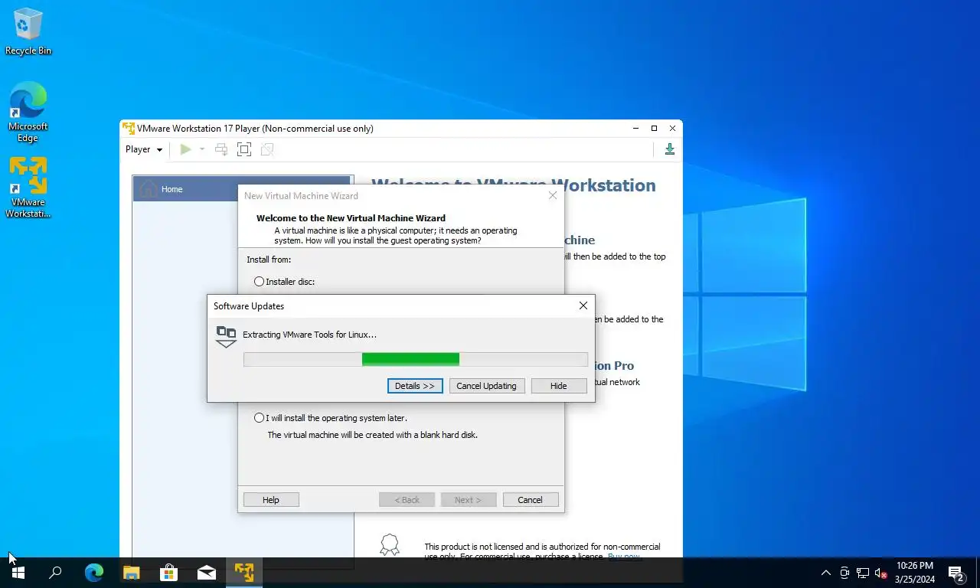This screenshot has width=980, height=588.
Task: Open the Player menu dropdown
Action: pyautogui.click(x=144, y=149)
